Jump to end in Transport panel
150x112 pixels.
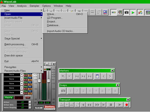click(103, 105)
